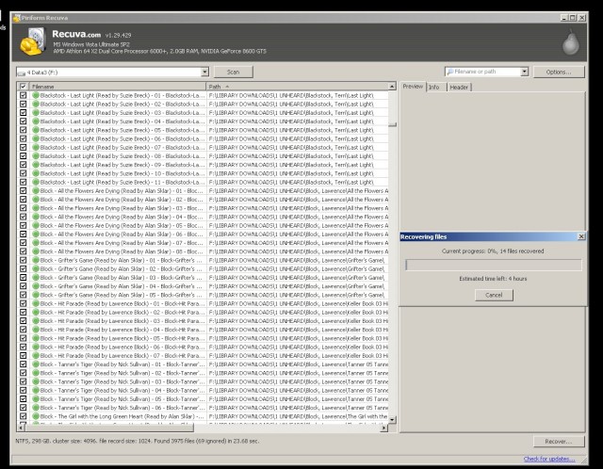This screenshot has width=603, height=469.
Task: Uncheck All the Flowers Are Dying - 06 checkbox
Action: 23,234
